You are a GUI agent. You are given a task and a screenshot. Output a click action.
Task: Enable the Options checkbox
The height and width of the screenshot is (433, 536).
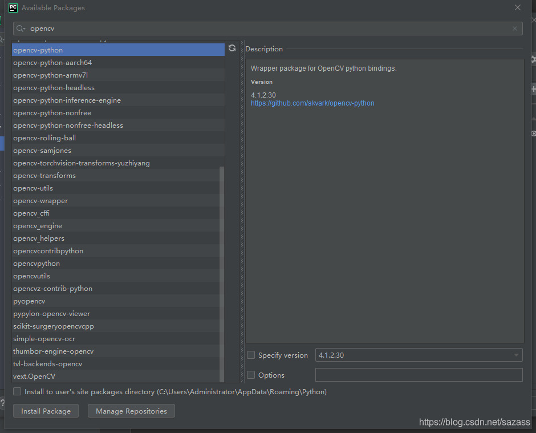(251, 375)
